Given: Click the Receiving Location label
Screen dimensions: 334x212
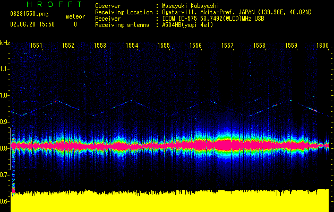Looking at the screenshot, I should [x=124, y=12].
